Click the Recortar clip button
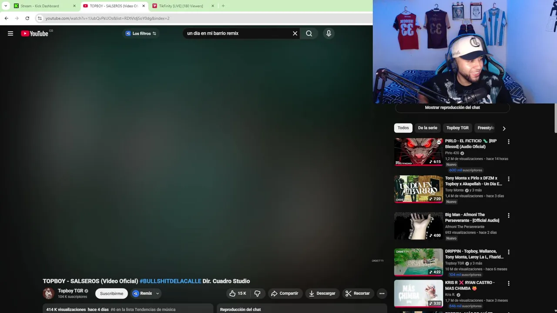Screen dimensions: 557x313 (x=358, y=293)
